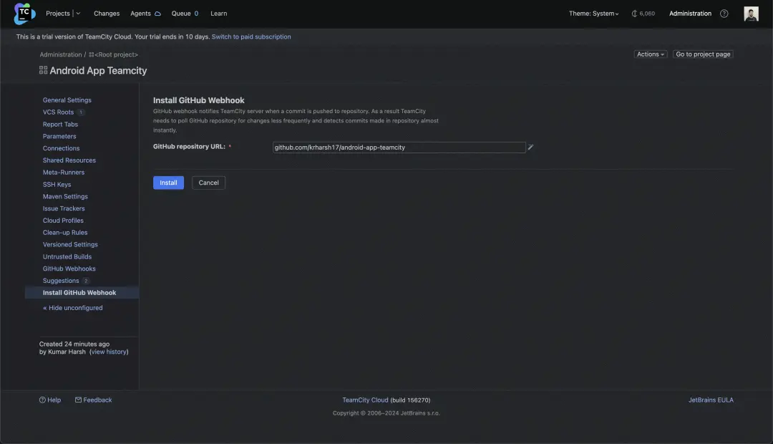Open Cloud Profiles in sidebar
Viewport: 773px width, 444px height.
pyautogui.click(x=63, y=221)
